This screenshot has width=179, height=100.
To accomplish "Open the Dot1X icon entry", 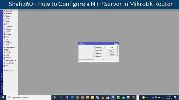I will click(x=4, y=52).
